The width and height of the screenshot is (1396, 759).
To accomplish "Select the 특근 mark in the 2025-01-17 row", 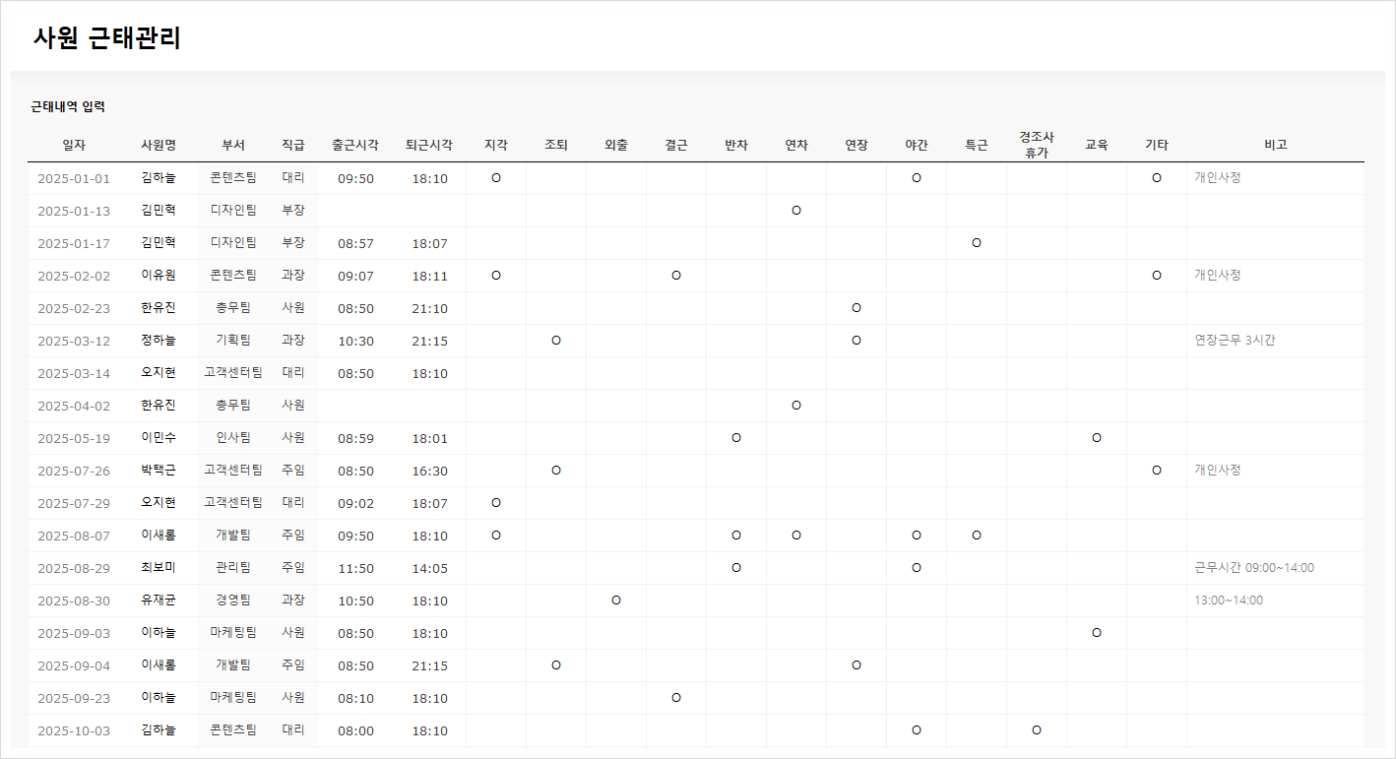I will pos(977,243).
